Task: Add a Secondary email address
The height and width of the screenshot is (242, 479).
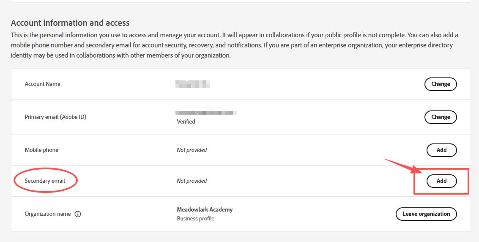Action: [441, 181]
